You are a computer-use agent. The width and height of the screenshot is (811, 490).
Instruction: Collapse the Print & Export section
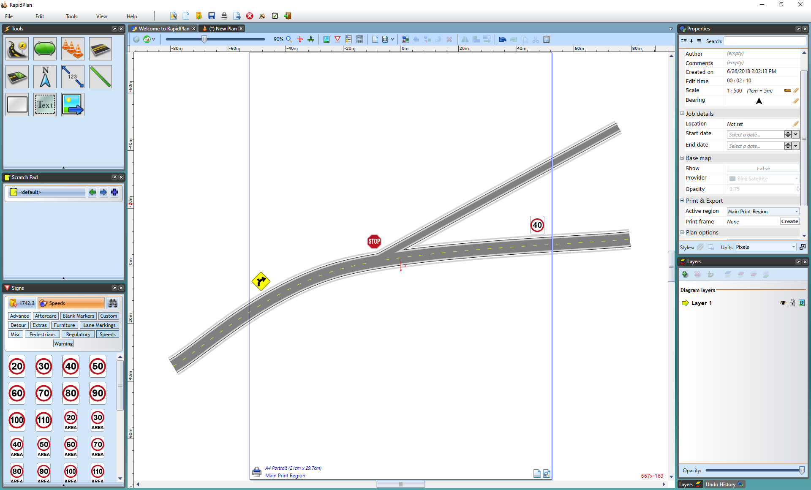click(x=682, y=201)
